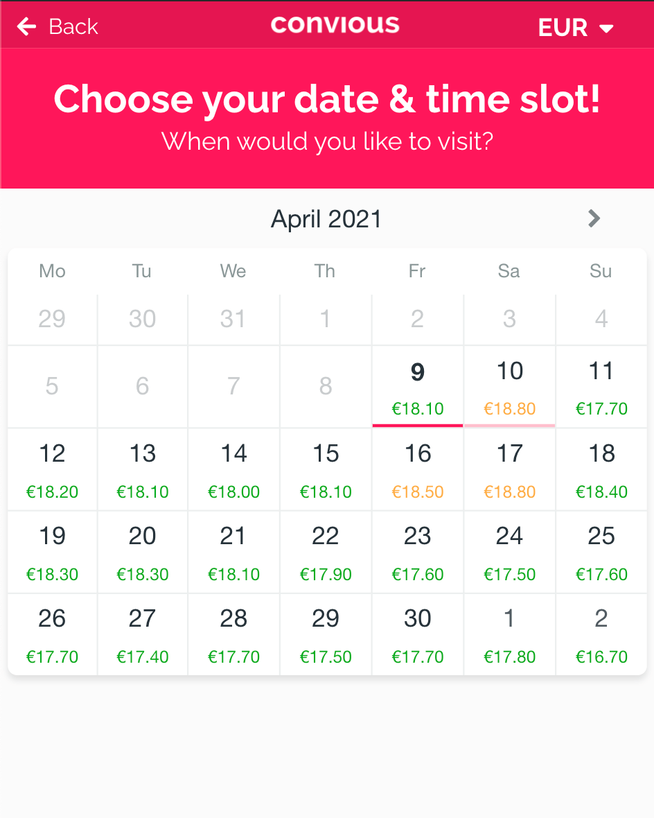Pick April 20 for €18.30
The image size is (654, 818).
142,552
